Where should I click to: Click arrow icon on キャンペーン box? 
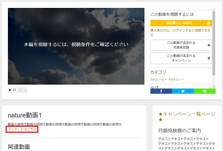209,58
